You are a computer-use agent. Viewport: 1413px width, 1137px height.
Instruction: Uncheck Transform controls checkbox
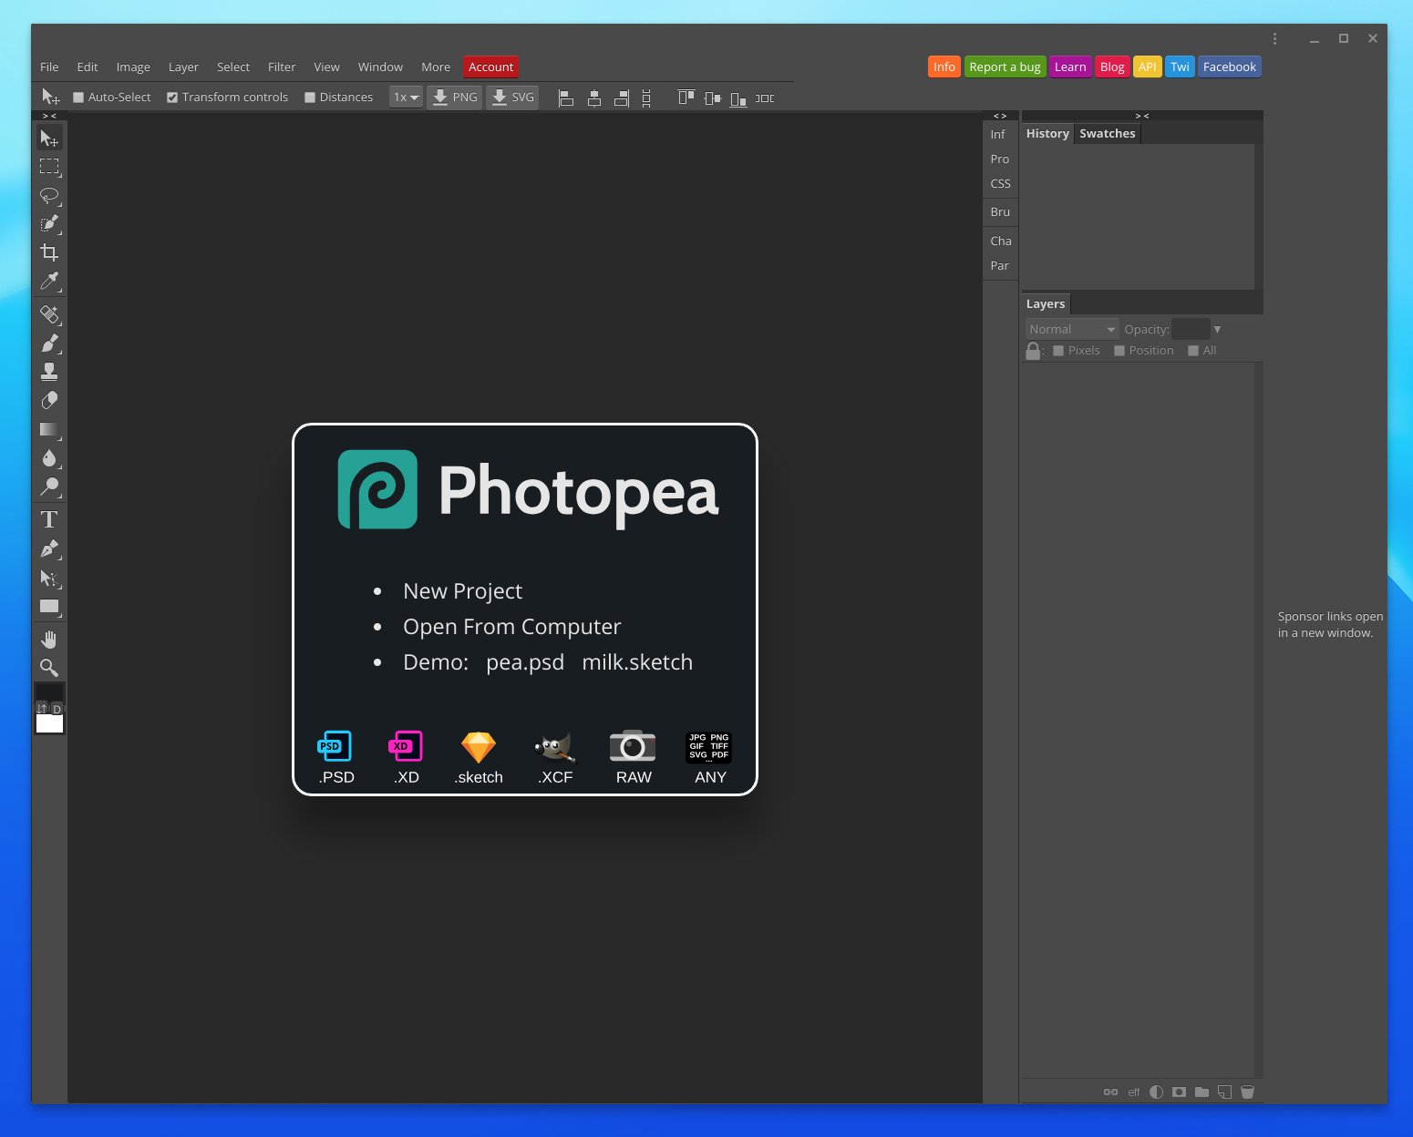pos(172,97)
